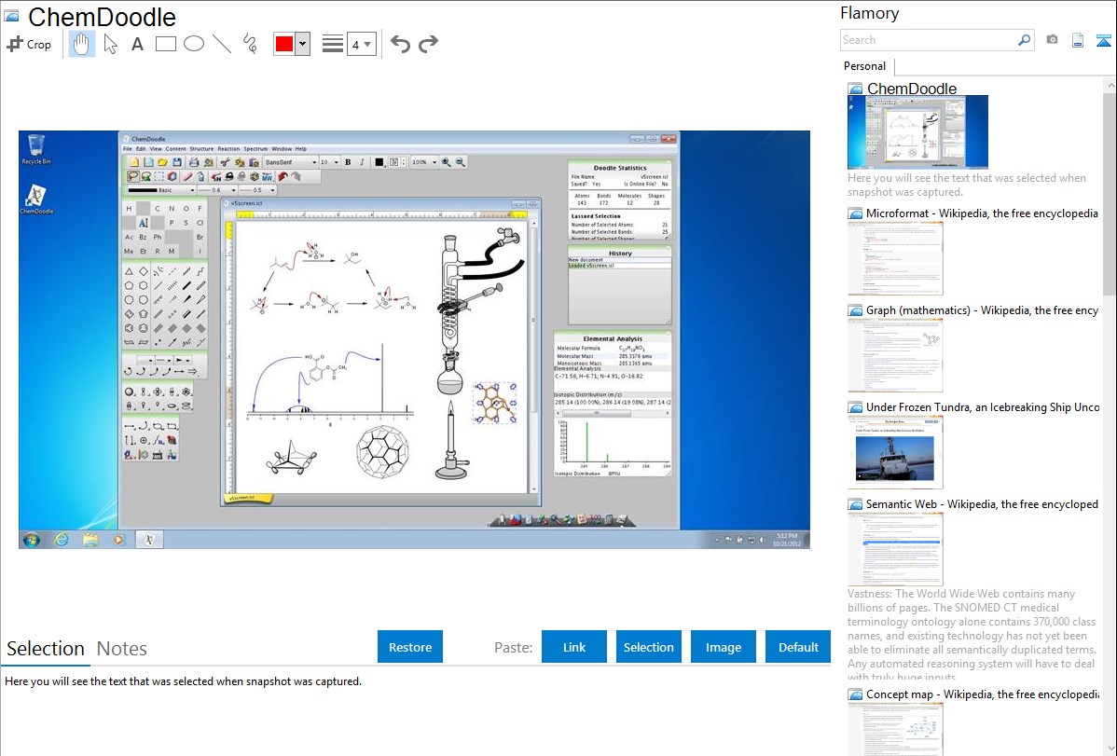Select the Crop tool

29,44
